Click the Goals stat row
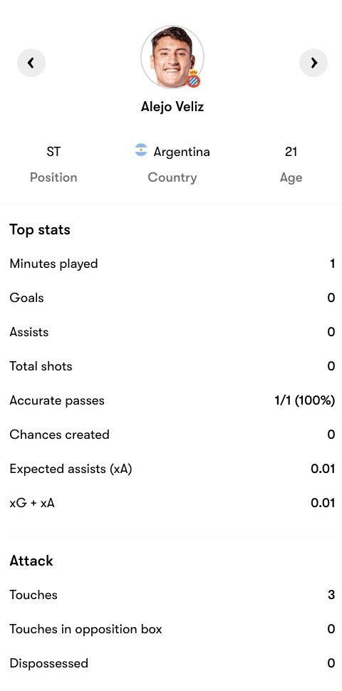The height and width of the screenshot is (691, 342). 172,298
